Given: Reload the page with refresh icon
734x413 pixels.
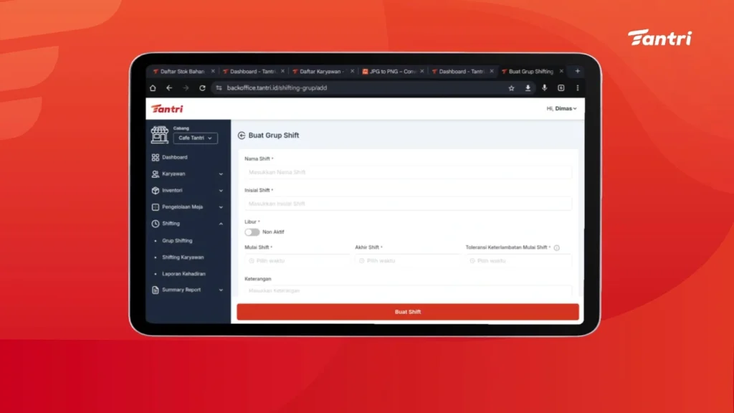Looking at the screenshot, I should pos(202,88).
